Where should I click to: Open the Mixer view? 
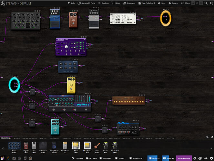click(x=116, y=3)
